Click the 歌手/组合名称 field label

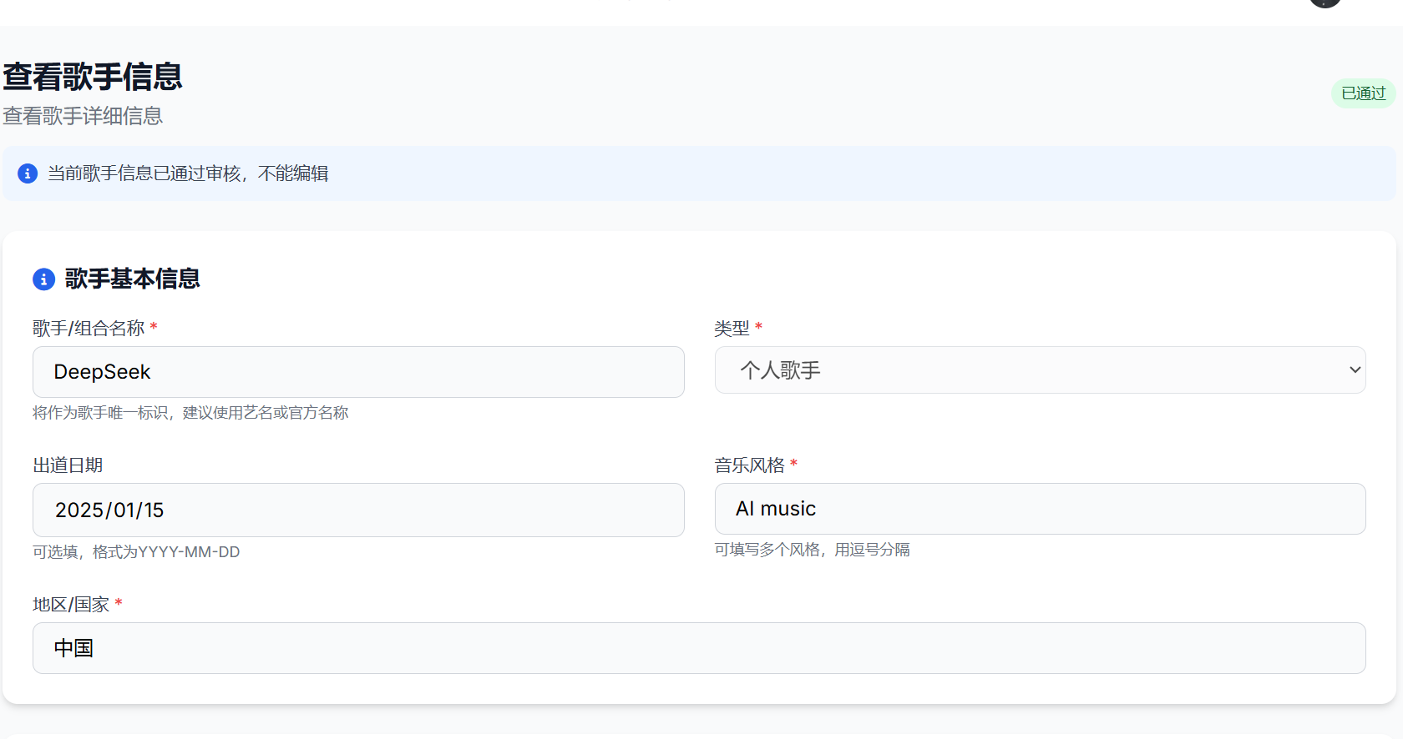[89, 329]
